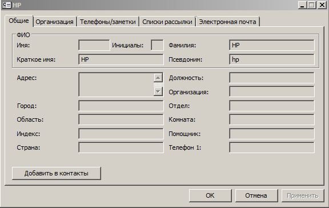Click the Псевдоним field containing hp

272,59
